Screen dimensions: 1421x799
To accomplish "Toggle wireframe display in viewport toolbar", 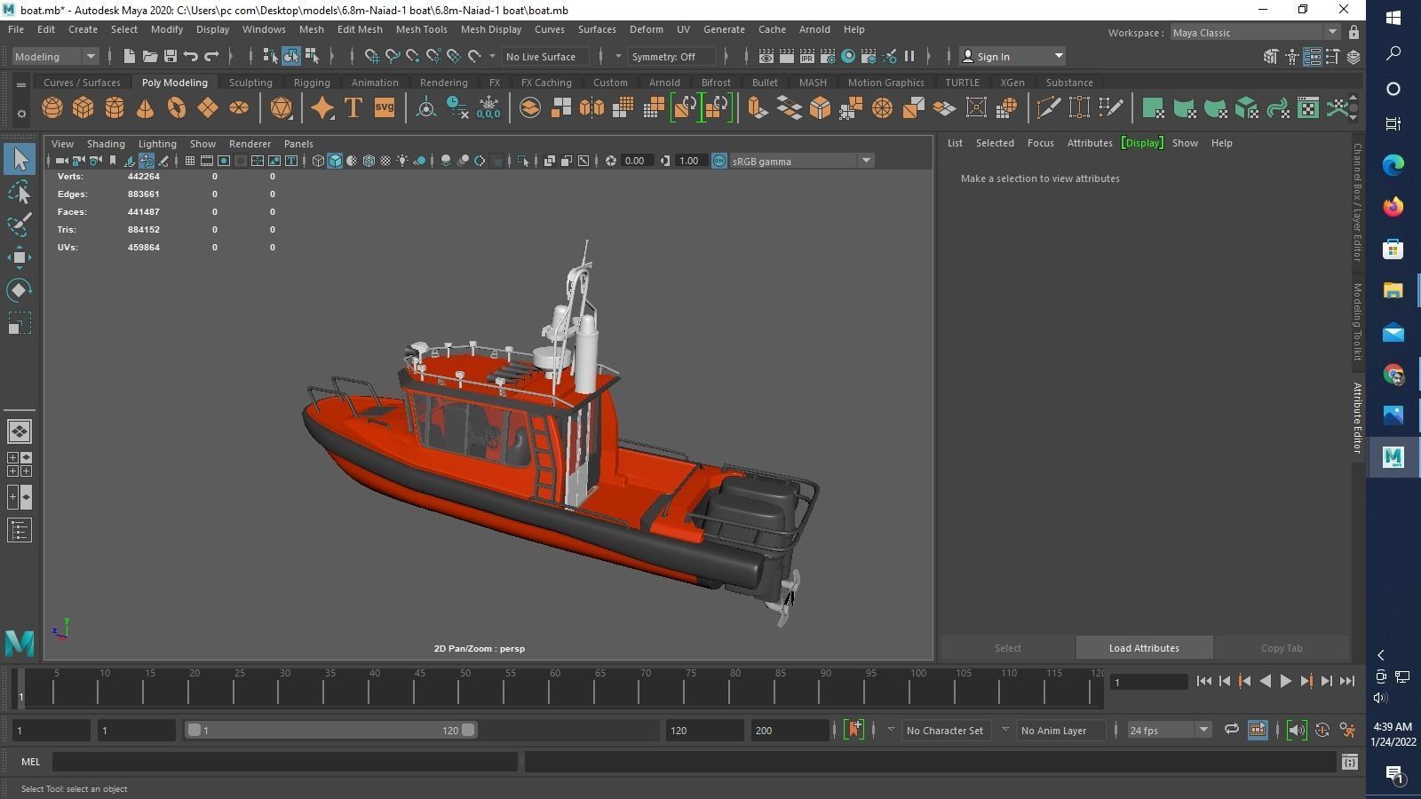I will tap(318, 161).
